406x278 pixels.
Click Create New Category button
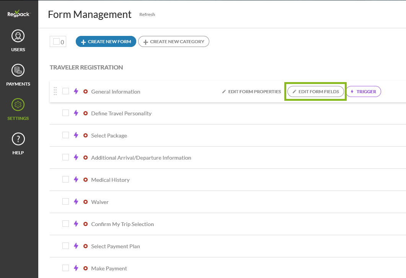[173, 42]
